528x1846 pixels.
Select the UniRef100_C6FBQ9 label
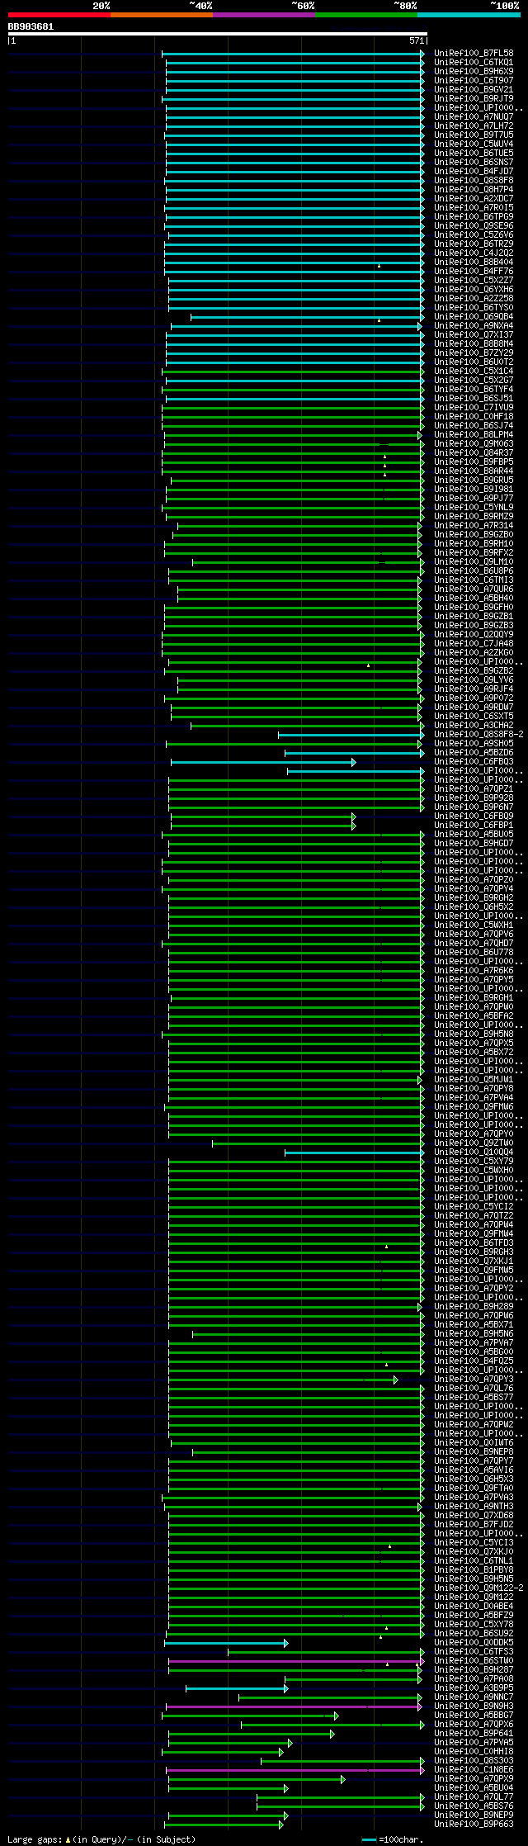click(474, 816)
